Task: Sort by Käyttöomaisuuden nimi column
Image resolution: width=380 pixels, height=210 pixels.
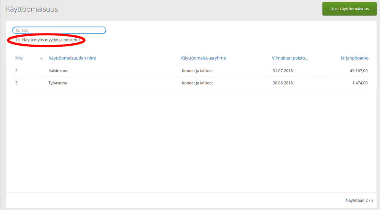Action: coord(72,58)
